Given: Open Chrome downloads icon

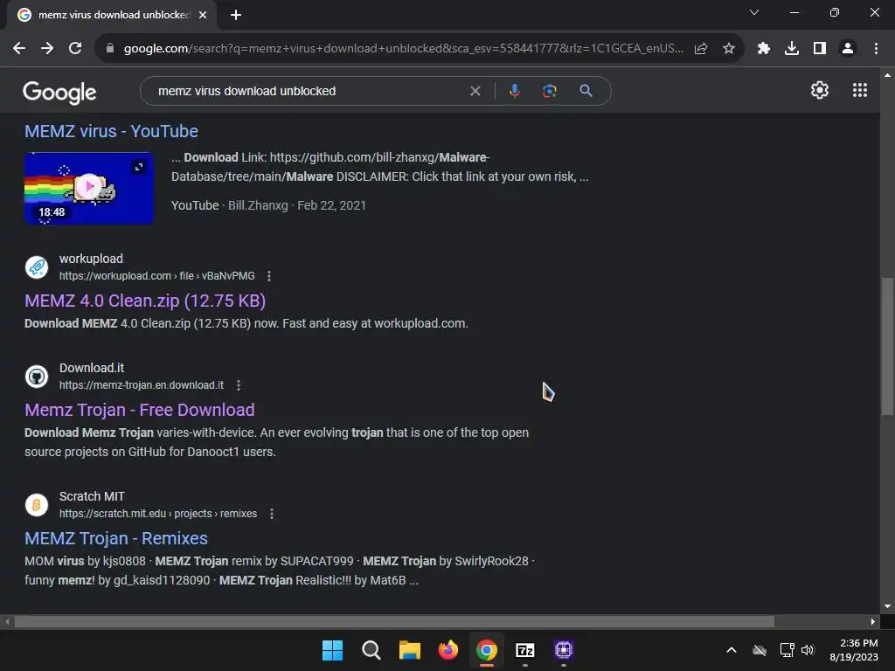Looking at the screenshot, I should coord(792,49).
